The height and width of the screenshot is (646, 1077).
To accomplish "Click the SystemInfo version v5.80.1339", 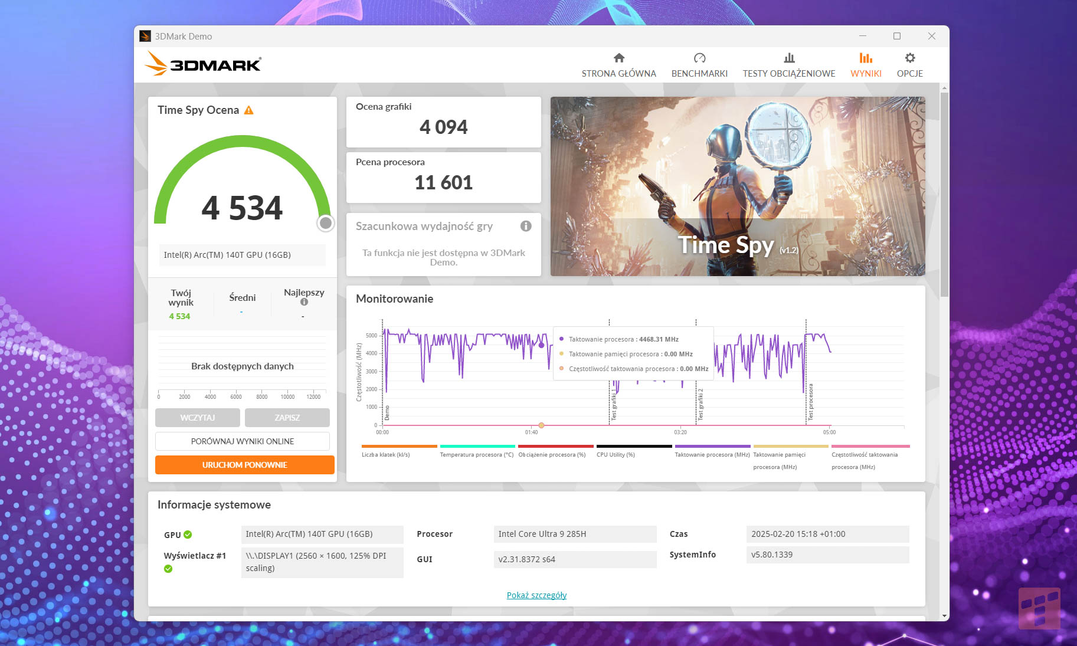I will click(828, 555).
